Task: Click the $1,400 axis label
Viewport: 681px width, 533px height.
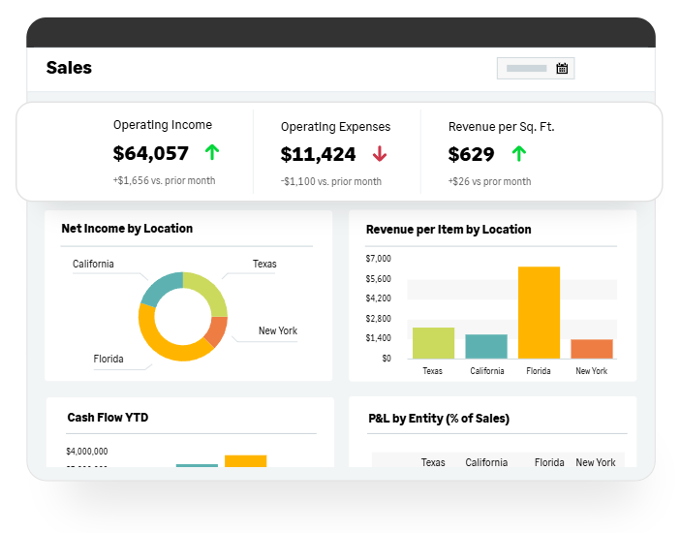Action: (379, 338)
